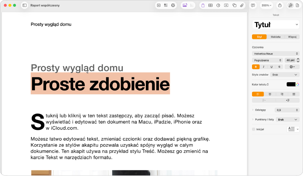Image resolution: width=303 pixels, height=176 pixels.
Task: Click the Media attachment paperclip icon
Action: (242, 6)
